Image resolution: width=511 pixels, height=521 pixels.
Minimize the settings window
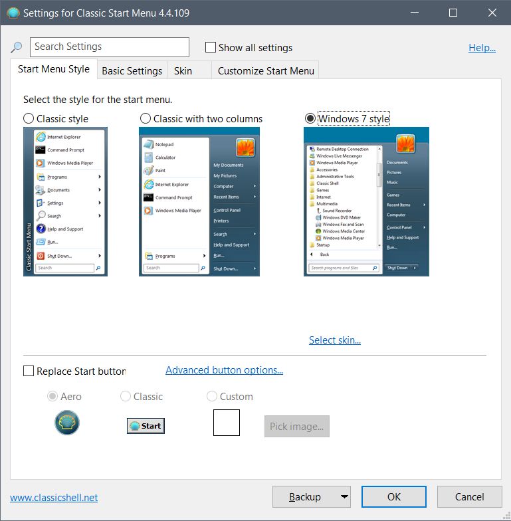(x=415, y=13)
